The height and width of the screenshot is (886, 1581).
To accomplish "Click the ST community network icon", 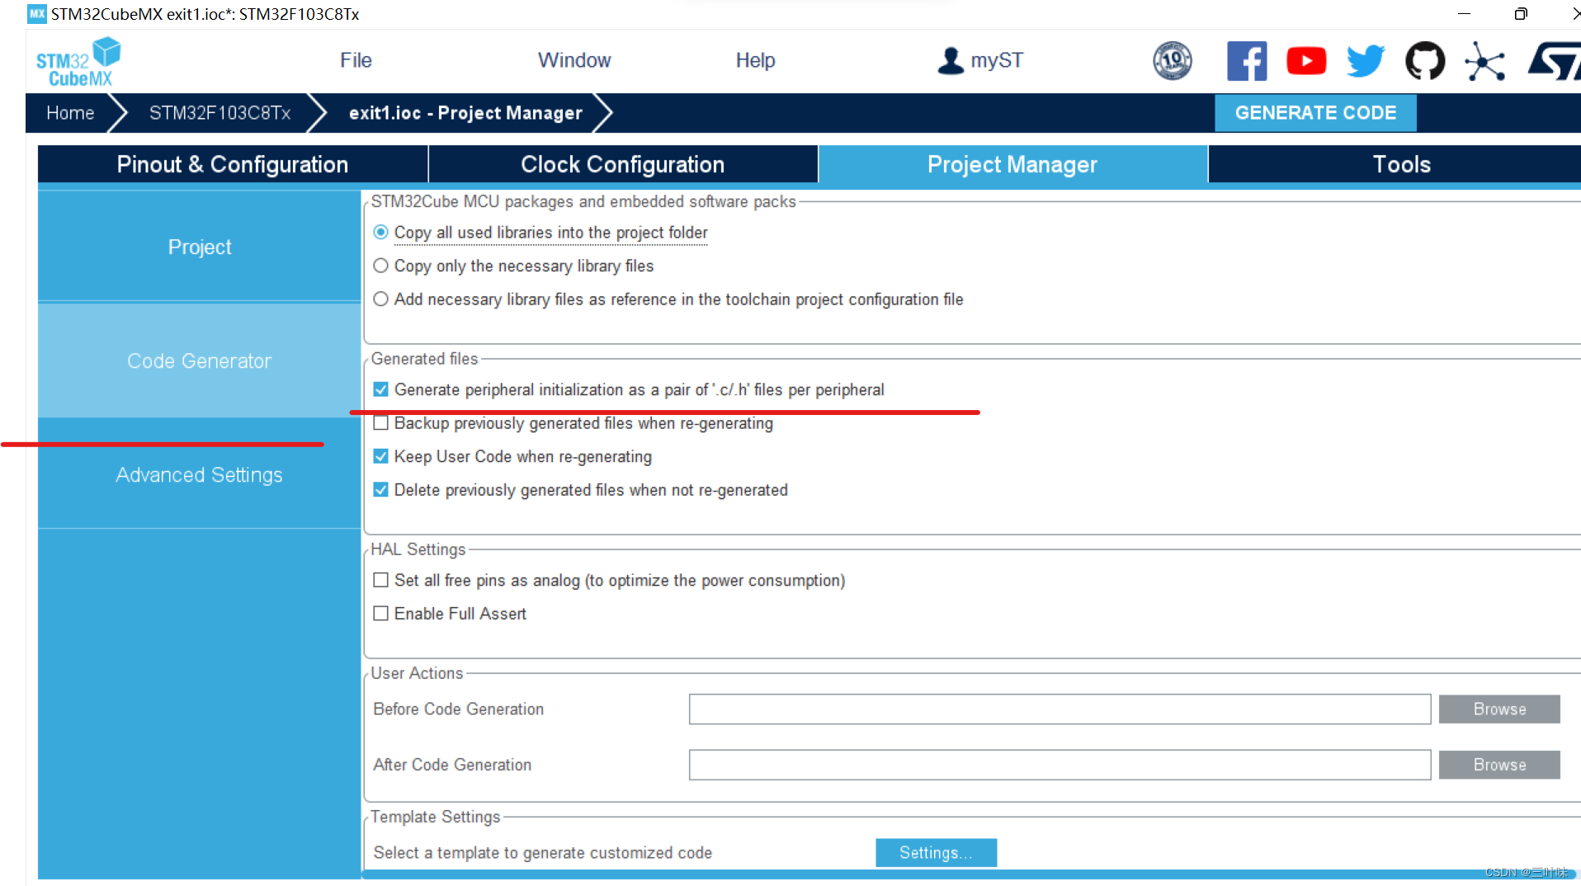I will 1484,62.
